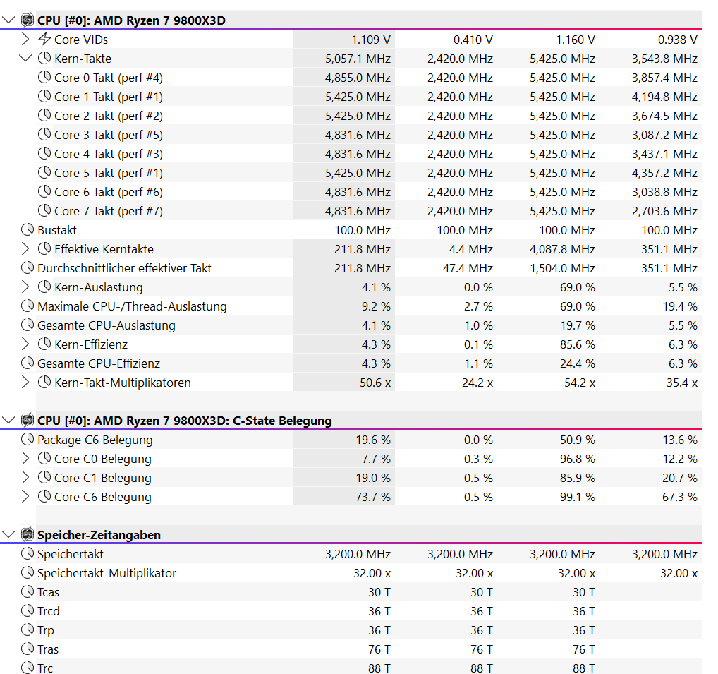Collapse the C-State Belegung section
The height and width of the screenshot is (674, 718).
coord(8,420)
